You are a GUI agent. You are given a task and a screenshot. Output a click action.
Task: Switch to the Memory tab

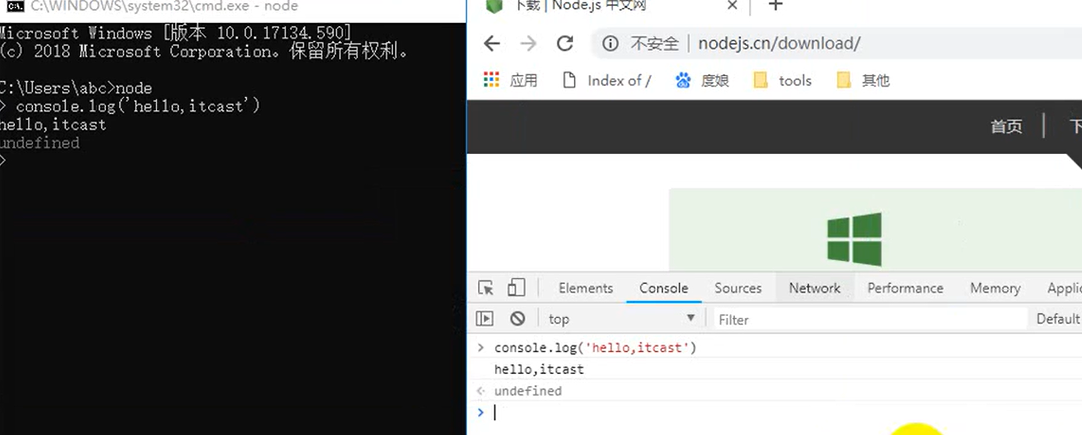995,288
